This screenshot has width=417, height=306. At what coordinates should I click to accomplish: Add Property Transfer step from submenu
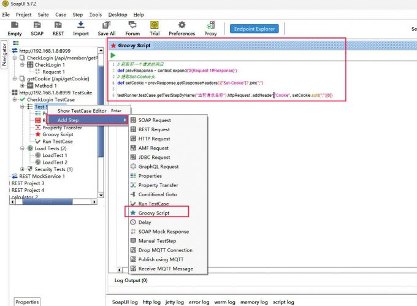click(167, 185)
